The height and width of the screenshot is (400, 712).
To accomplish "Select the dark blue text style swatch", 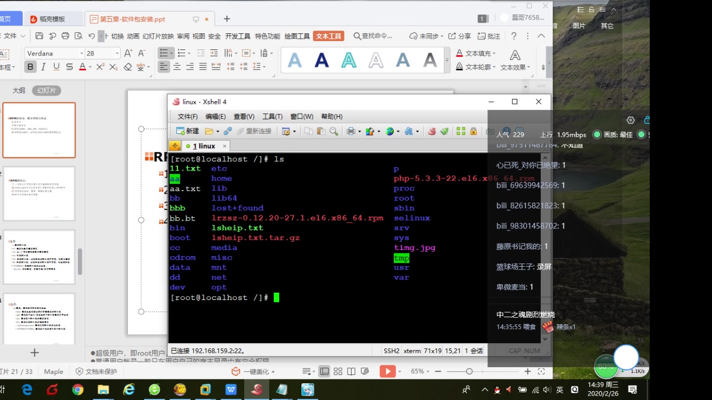I will coord(322,60).
